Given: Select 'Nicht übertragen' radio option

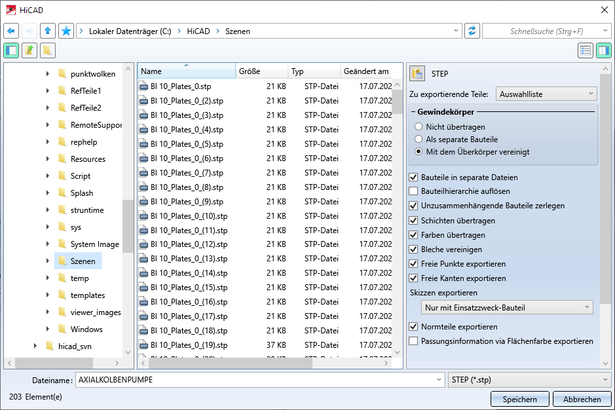Looking at the screenshot, I should tap(419, 127).
